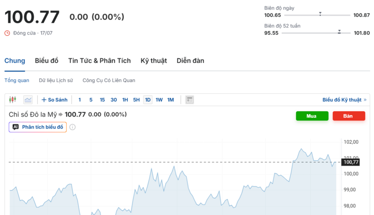374x215 pixels.
Task: Click the daily high value 100.87
Action: tap(361, 15)
